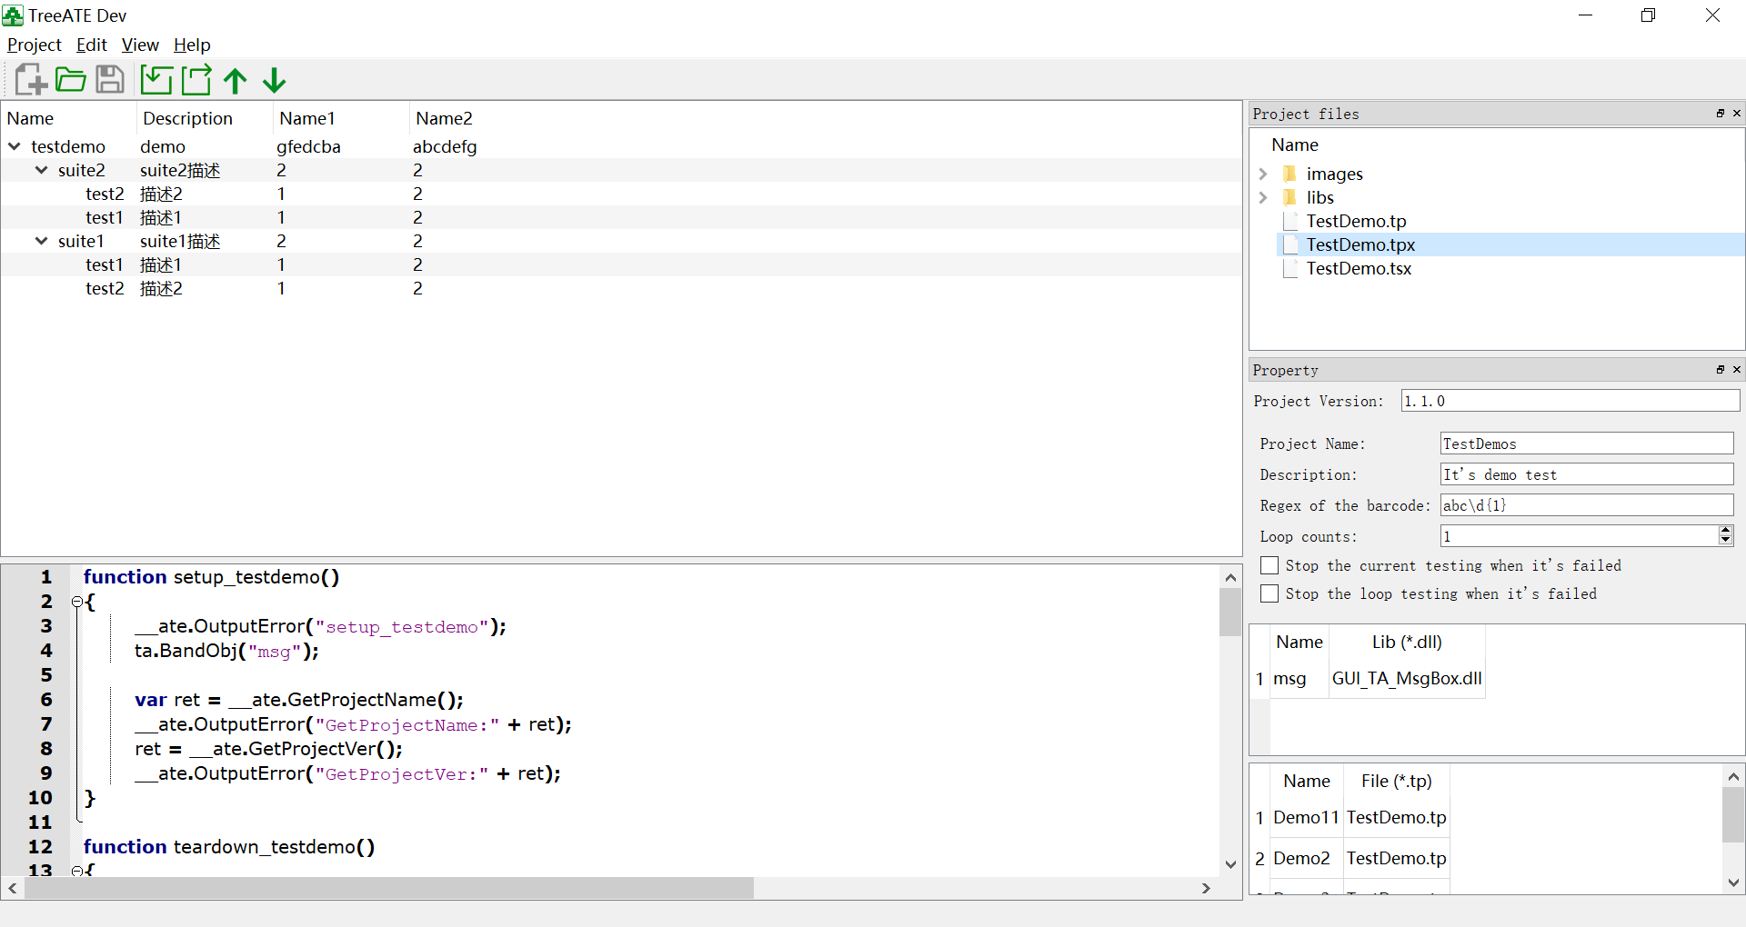Enable stop current testing when failed
Viewport: 1746px width, 927px height.
click(x=1269, y=566)
